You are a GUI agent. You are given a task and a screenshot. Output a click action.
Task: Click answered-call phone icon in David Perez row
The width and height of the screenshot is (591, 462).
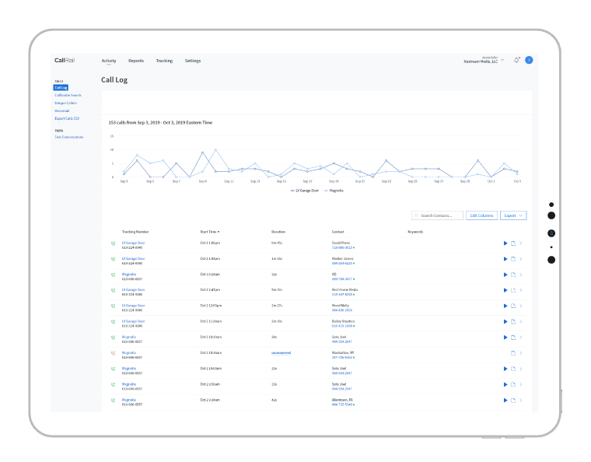tap(113, 243)
